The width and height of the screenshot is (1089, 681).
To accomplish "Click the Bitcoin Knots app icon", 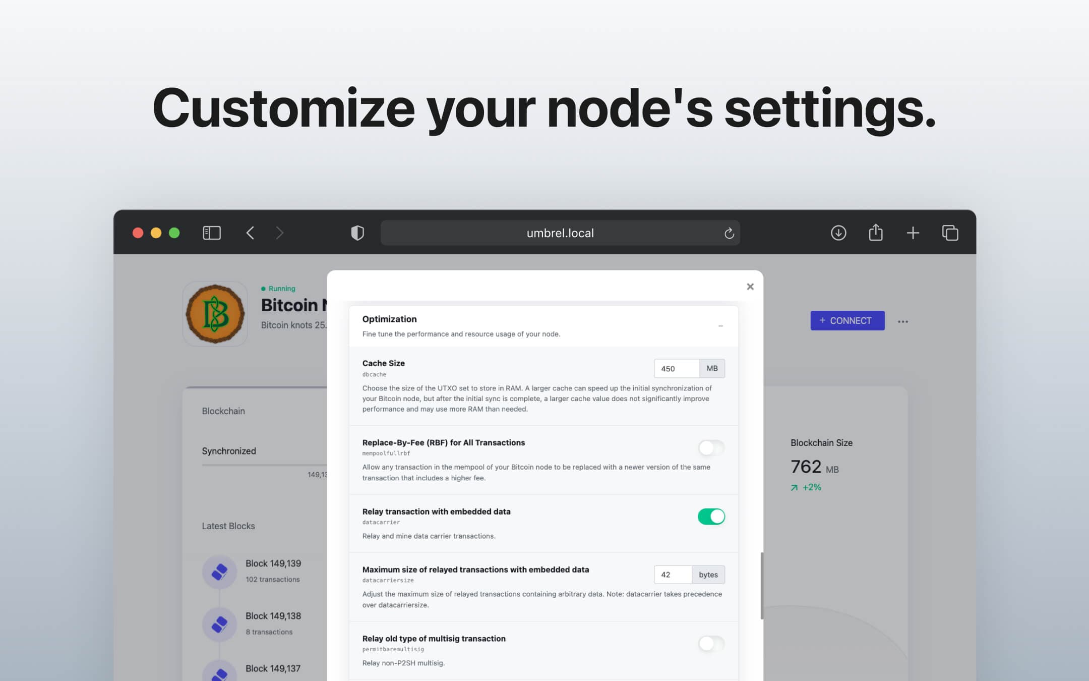I will click(x=215, y=314).
